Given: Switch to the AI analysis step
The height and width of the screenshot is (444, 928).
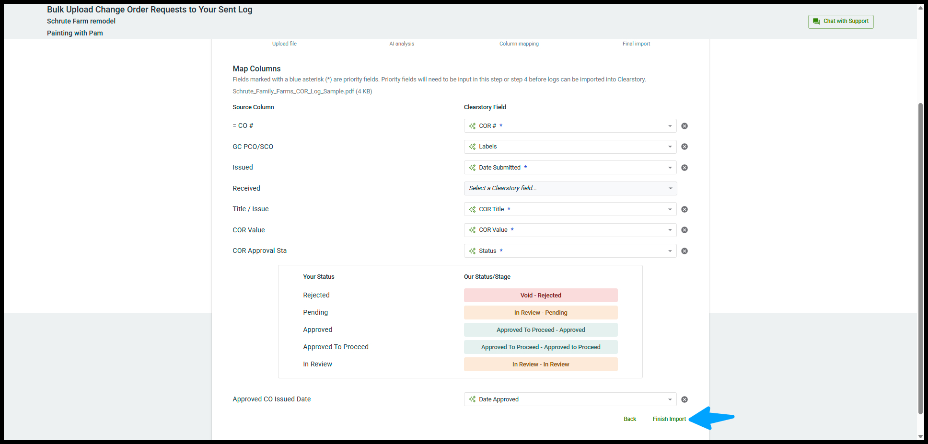Looking at the screenshot, I should pos(402,44).
